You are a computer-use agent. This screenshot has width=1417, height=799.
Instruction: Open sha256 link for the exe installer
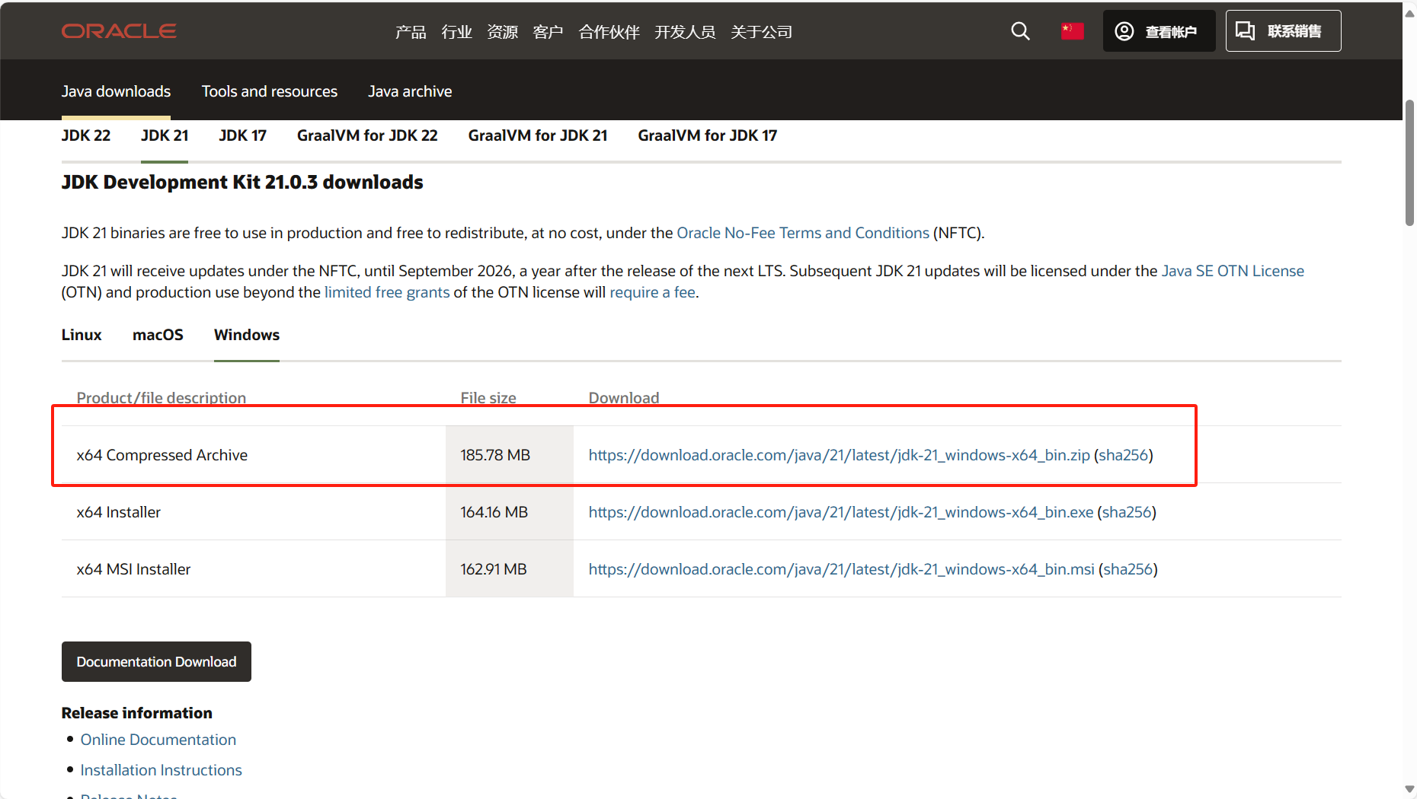click(1126, 512)
